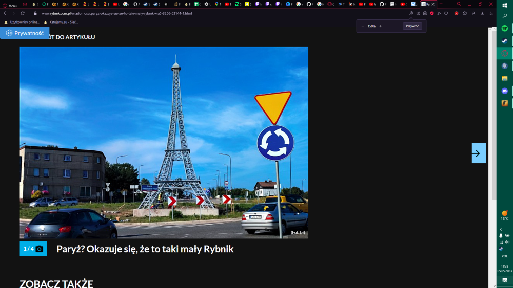
Task: Click the ZOBACZ TAKŻE heading
Action: [56, 283]
